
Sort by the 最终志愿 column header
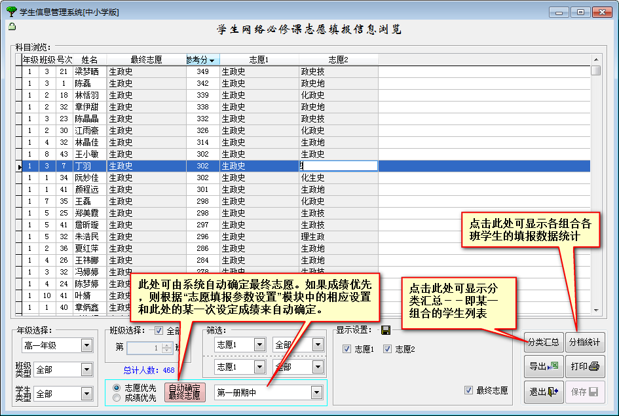[x=146, y=60]
